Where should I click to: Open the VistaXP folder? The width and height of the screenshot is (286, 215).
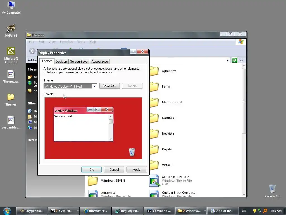click(161, 165)
